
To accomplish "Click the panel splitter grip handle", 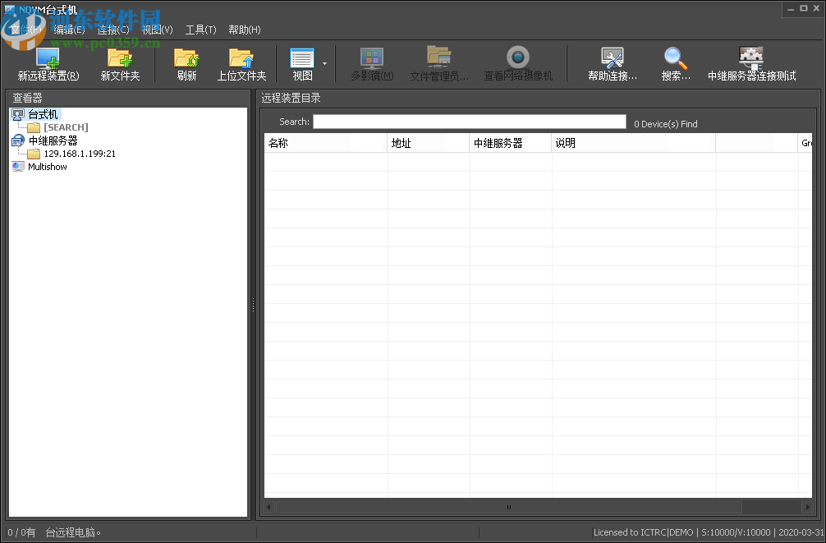I will click(254, 304).
